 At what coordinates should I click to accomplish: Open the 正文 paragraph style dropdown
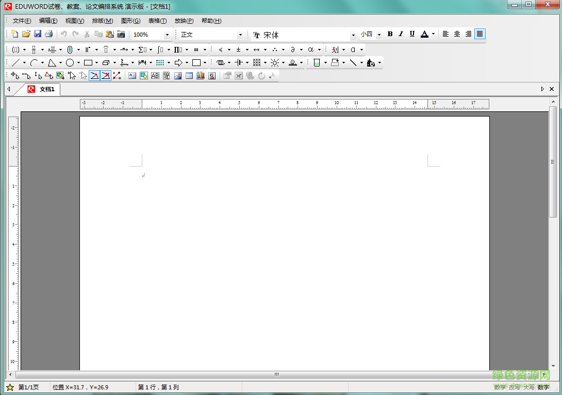coord(240,35)
